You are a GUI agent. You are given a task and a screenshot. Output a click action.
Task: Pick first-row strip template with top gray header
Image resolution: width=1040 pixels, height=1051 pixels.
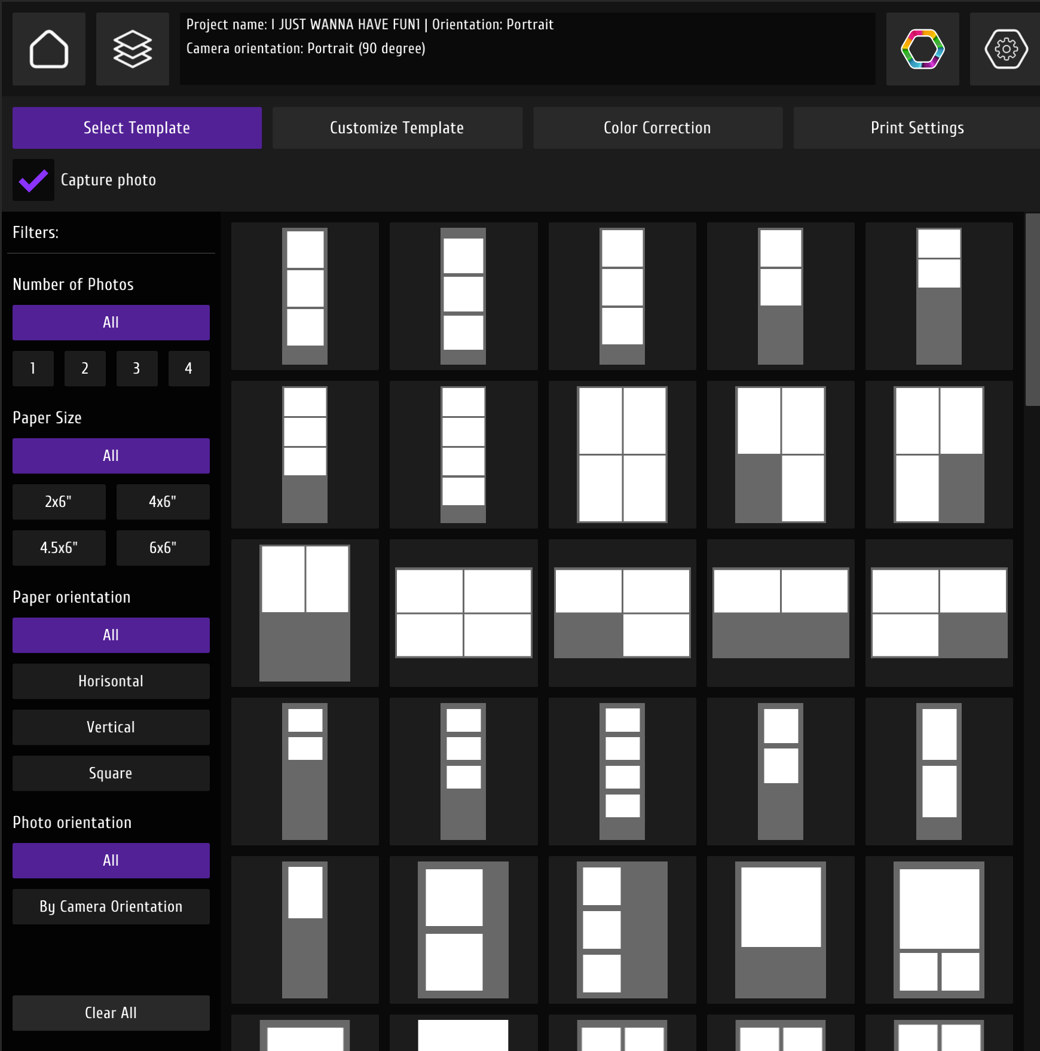(463, 297)
